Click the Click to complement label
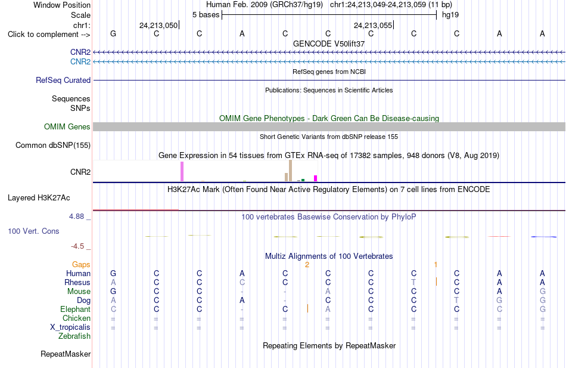The height and width of the screenshot is (368, 566). 49,35
